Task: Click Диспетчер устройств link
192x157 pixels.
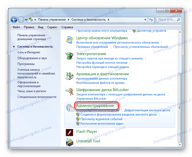Action: click(x=151, y=31)
